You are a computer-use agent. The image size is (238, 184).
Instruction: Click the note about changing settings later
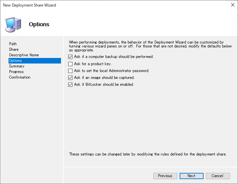(148, 154)
